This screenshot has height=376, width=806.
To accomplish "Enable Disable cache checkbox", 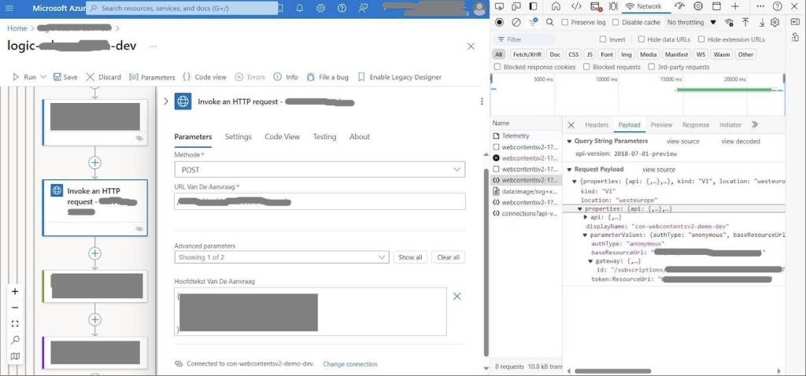I will coord(616,23).
